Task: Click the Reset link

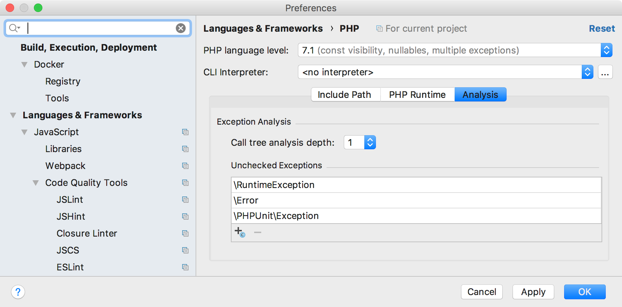Action: 602,29
